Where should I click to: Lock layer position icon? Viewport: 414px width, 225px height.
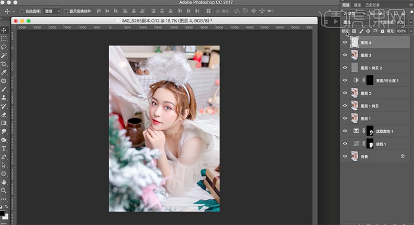[x=368, y=31]
